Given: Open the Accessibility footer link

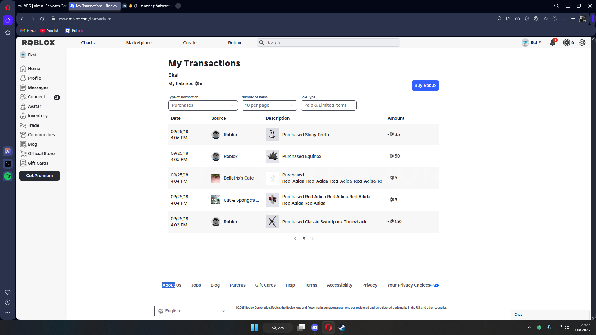Looking at the screenshot, I should (340, 285).
